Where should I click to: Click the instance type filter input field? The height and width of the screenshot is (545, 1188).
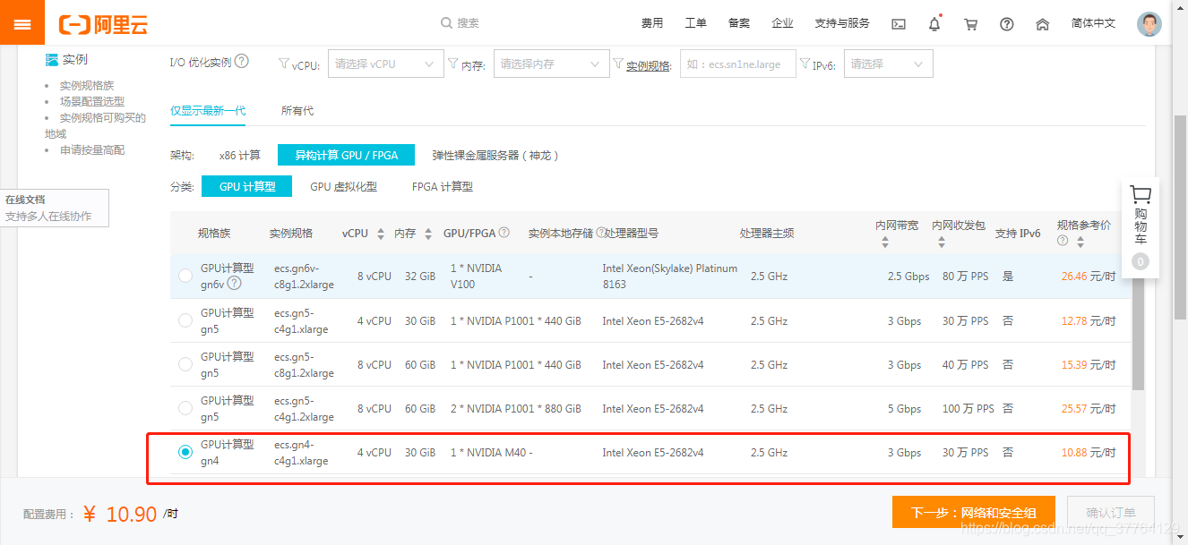tap(738, 64)
